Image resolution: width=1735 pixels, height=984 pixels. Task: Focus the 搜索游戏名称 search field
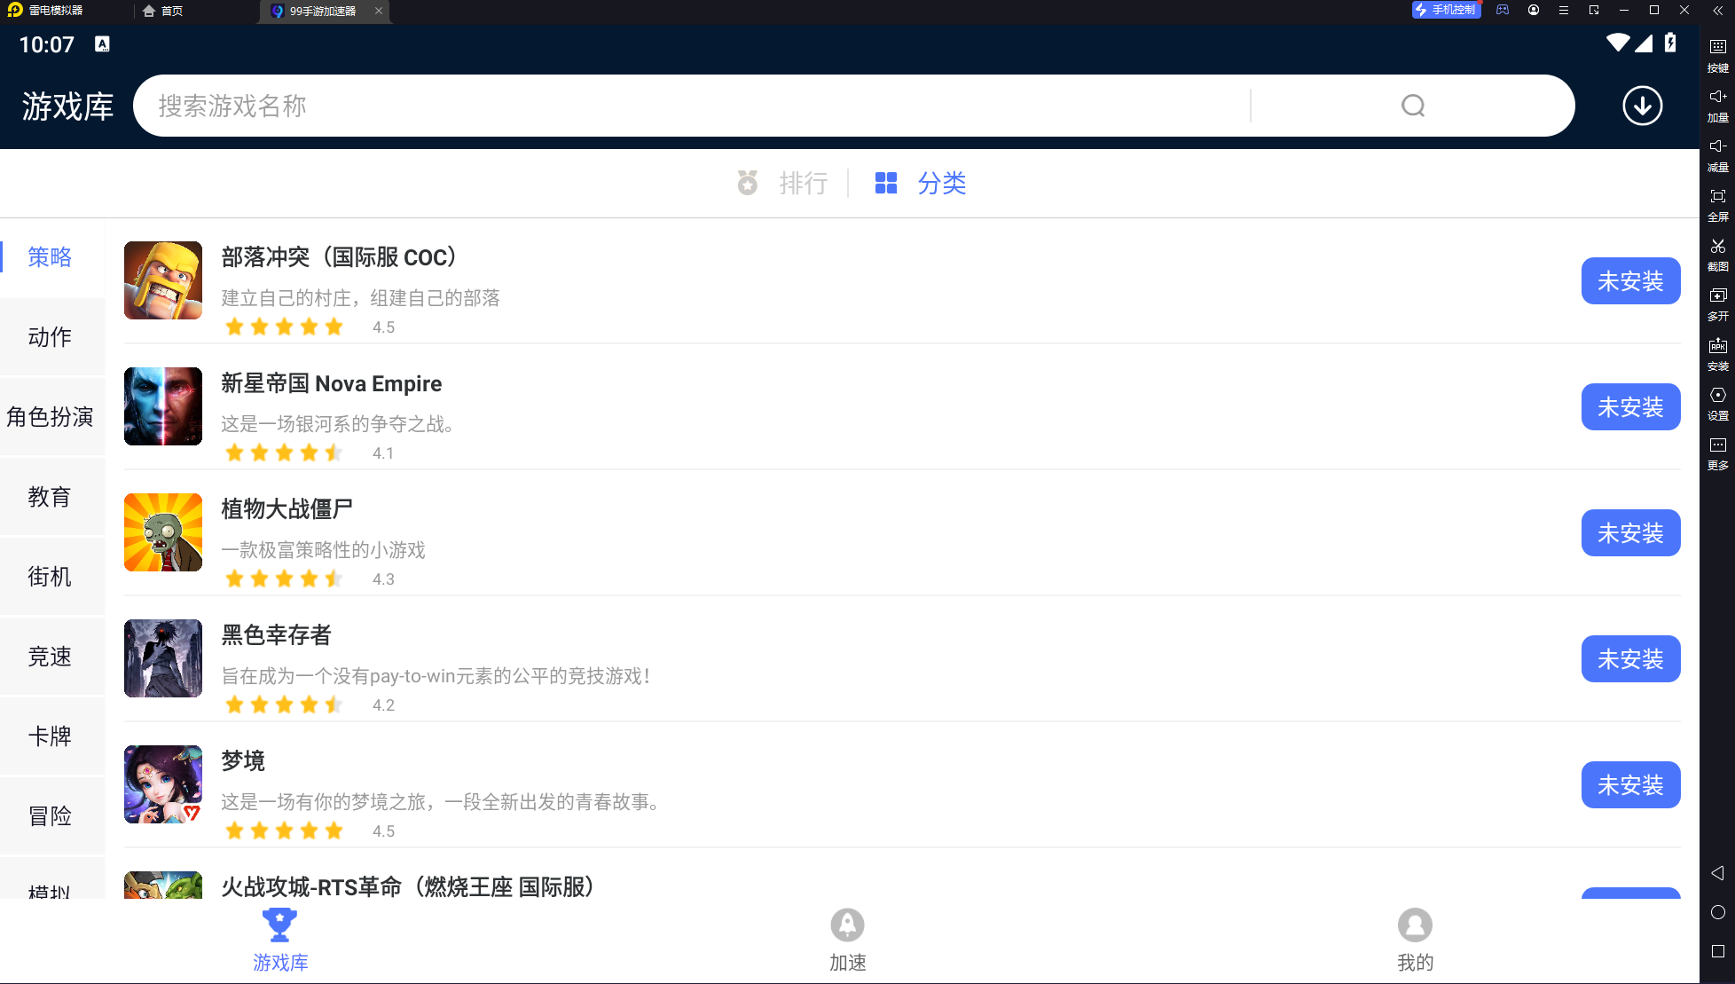pos(692,106)
